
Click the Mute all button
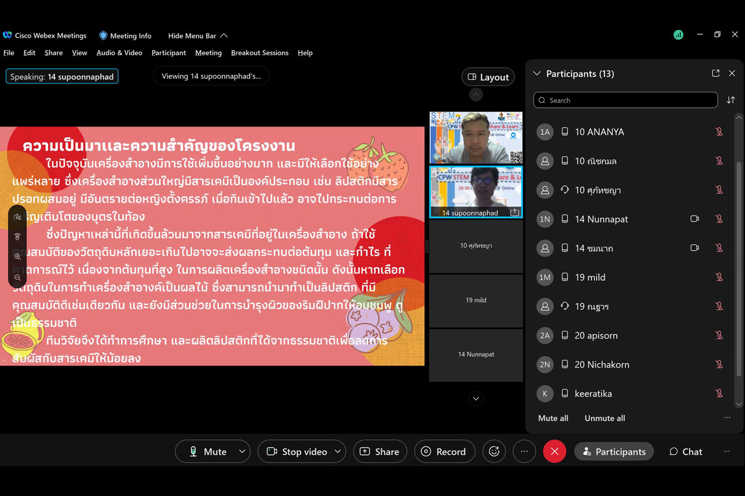click(553, 418)
